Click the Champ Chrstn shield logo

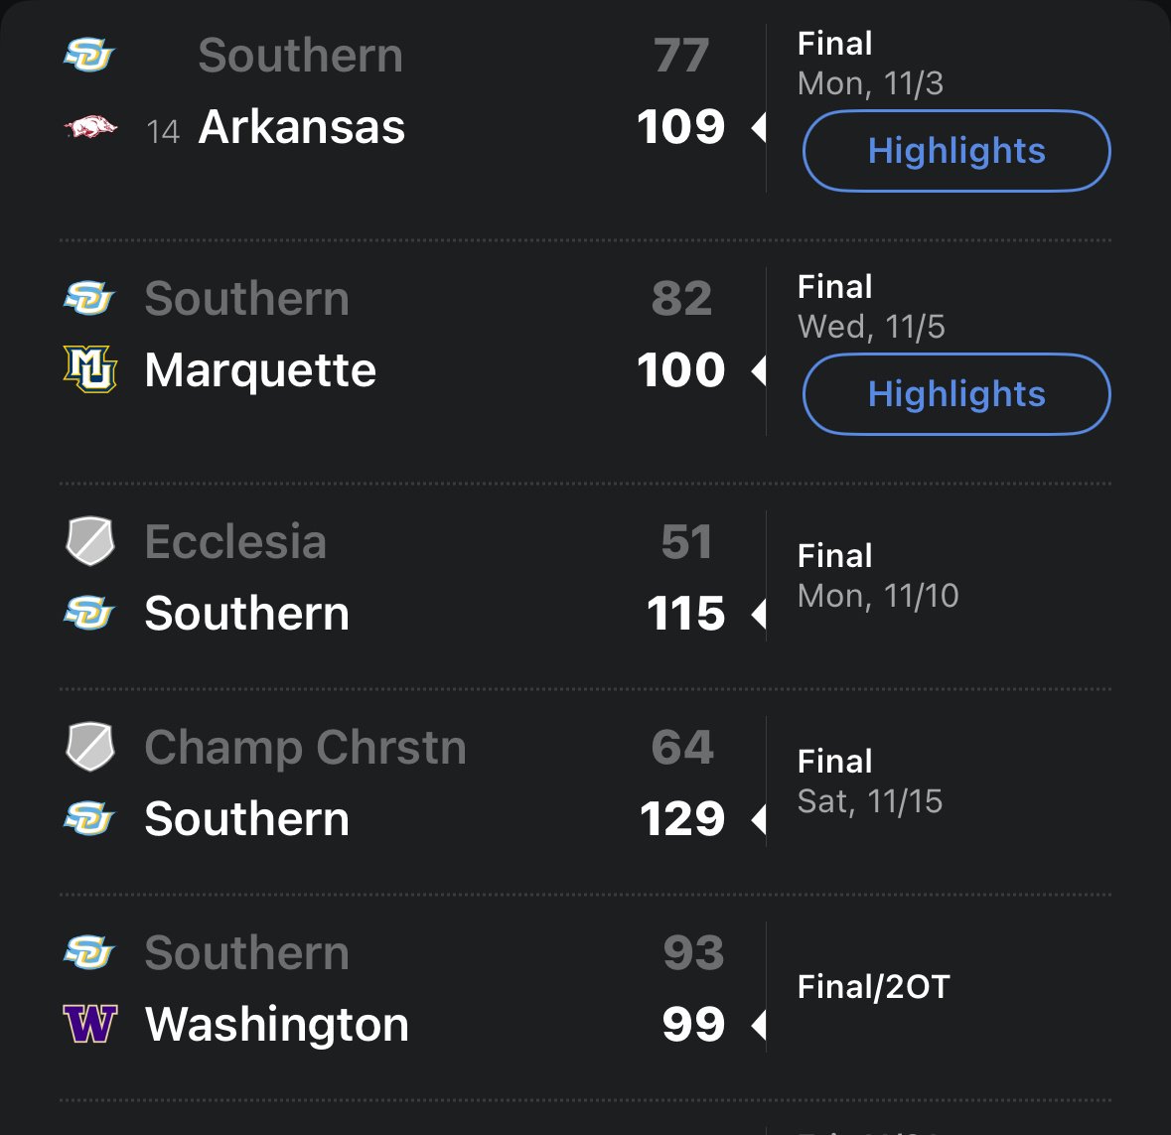90,747
